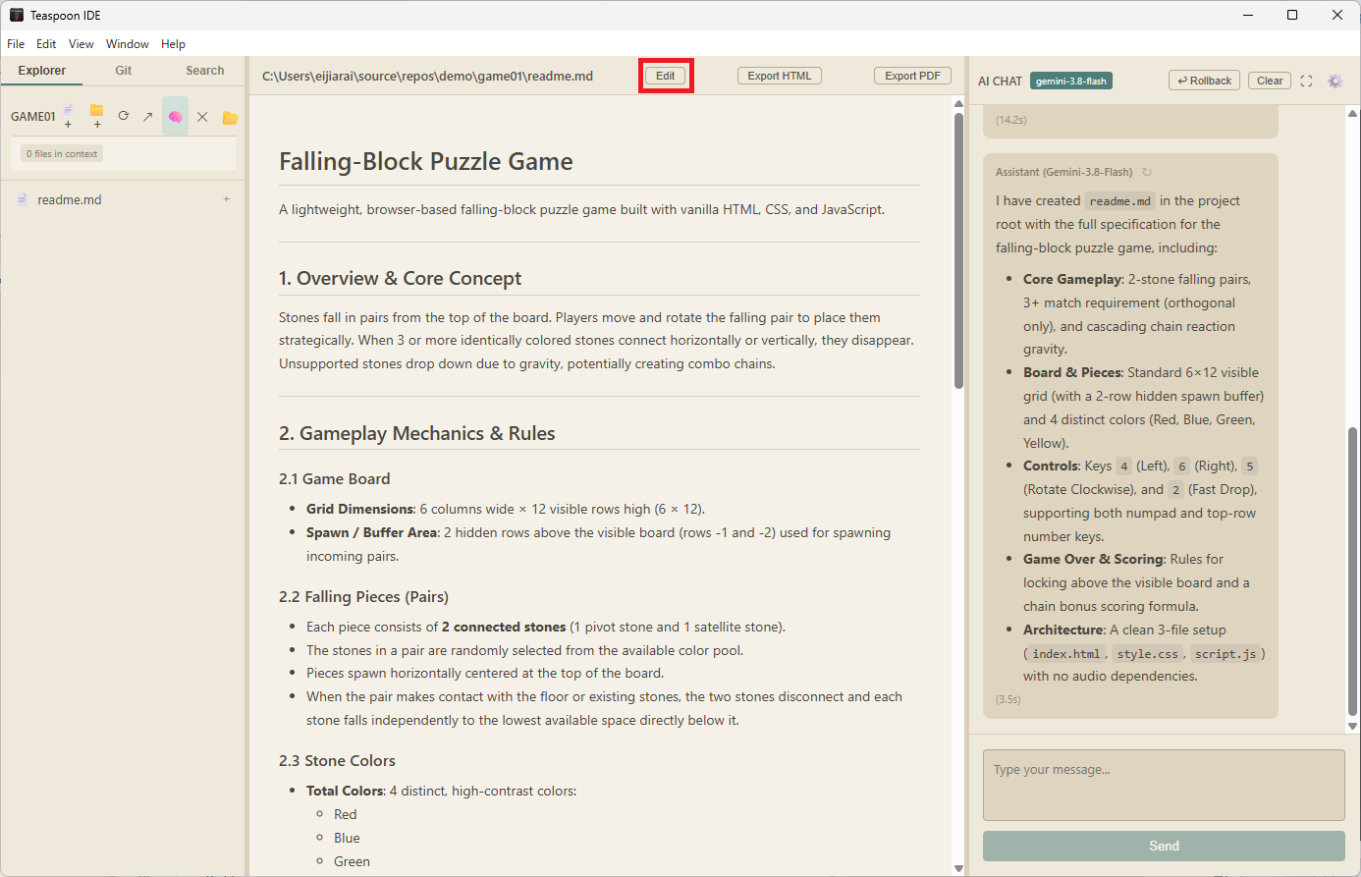This screenshot has height=877, width=1361.
Task: Click the '2.1 Game Board' subheading
Action: tap(334, 479)
